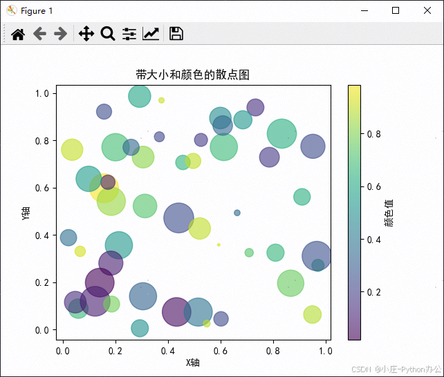
Task: Click the 0.6 tick label on the X axis
Action: coord(221,351)
